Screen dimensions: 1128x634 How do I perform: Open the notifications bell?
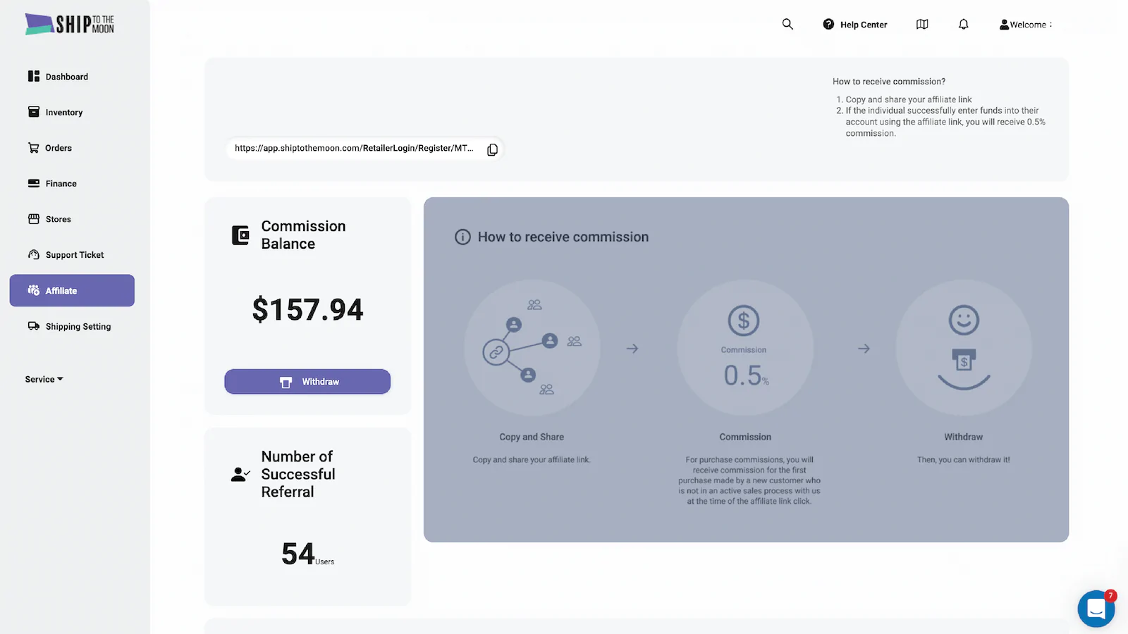point(963,24)
